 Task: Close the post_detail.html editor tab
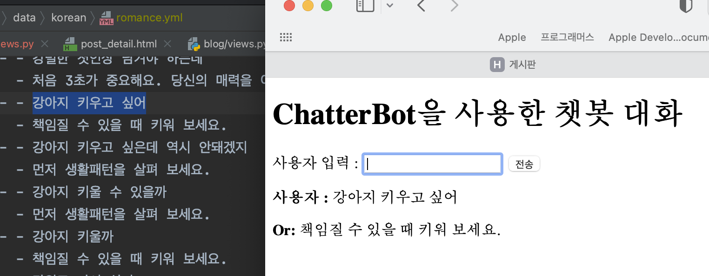pyautogui.click(x=167, y=44)
